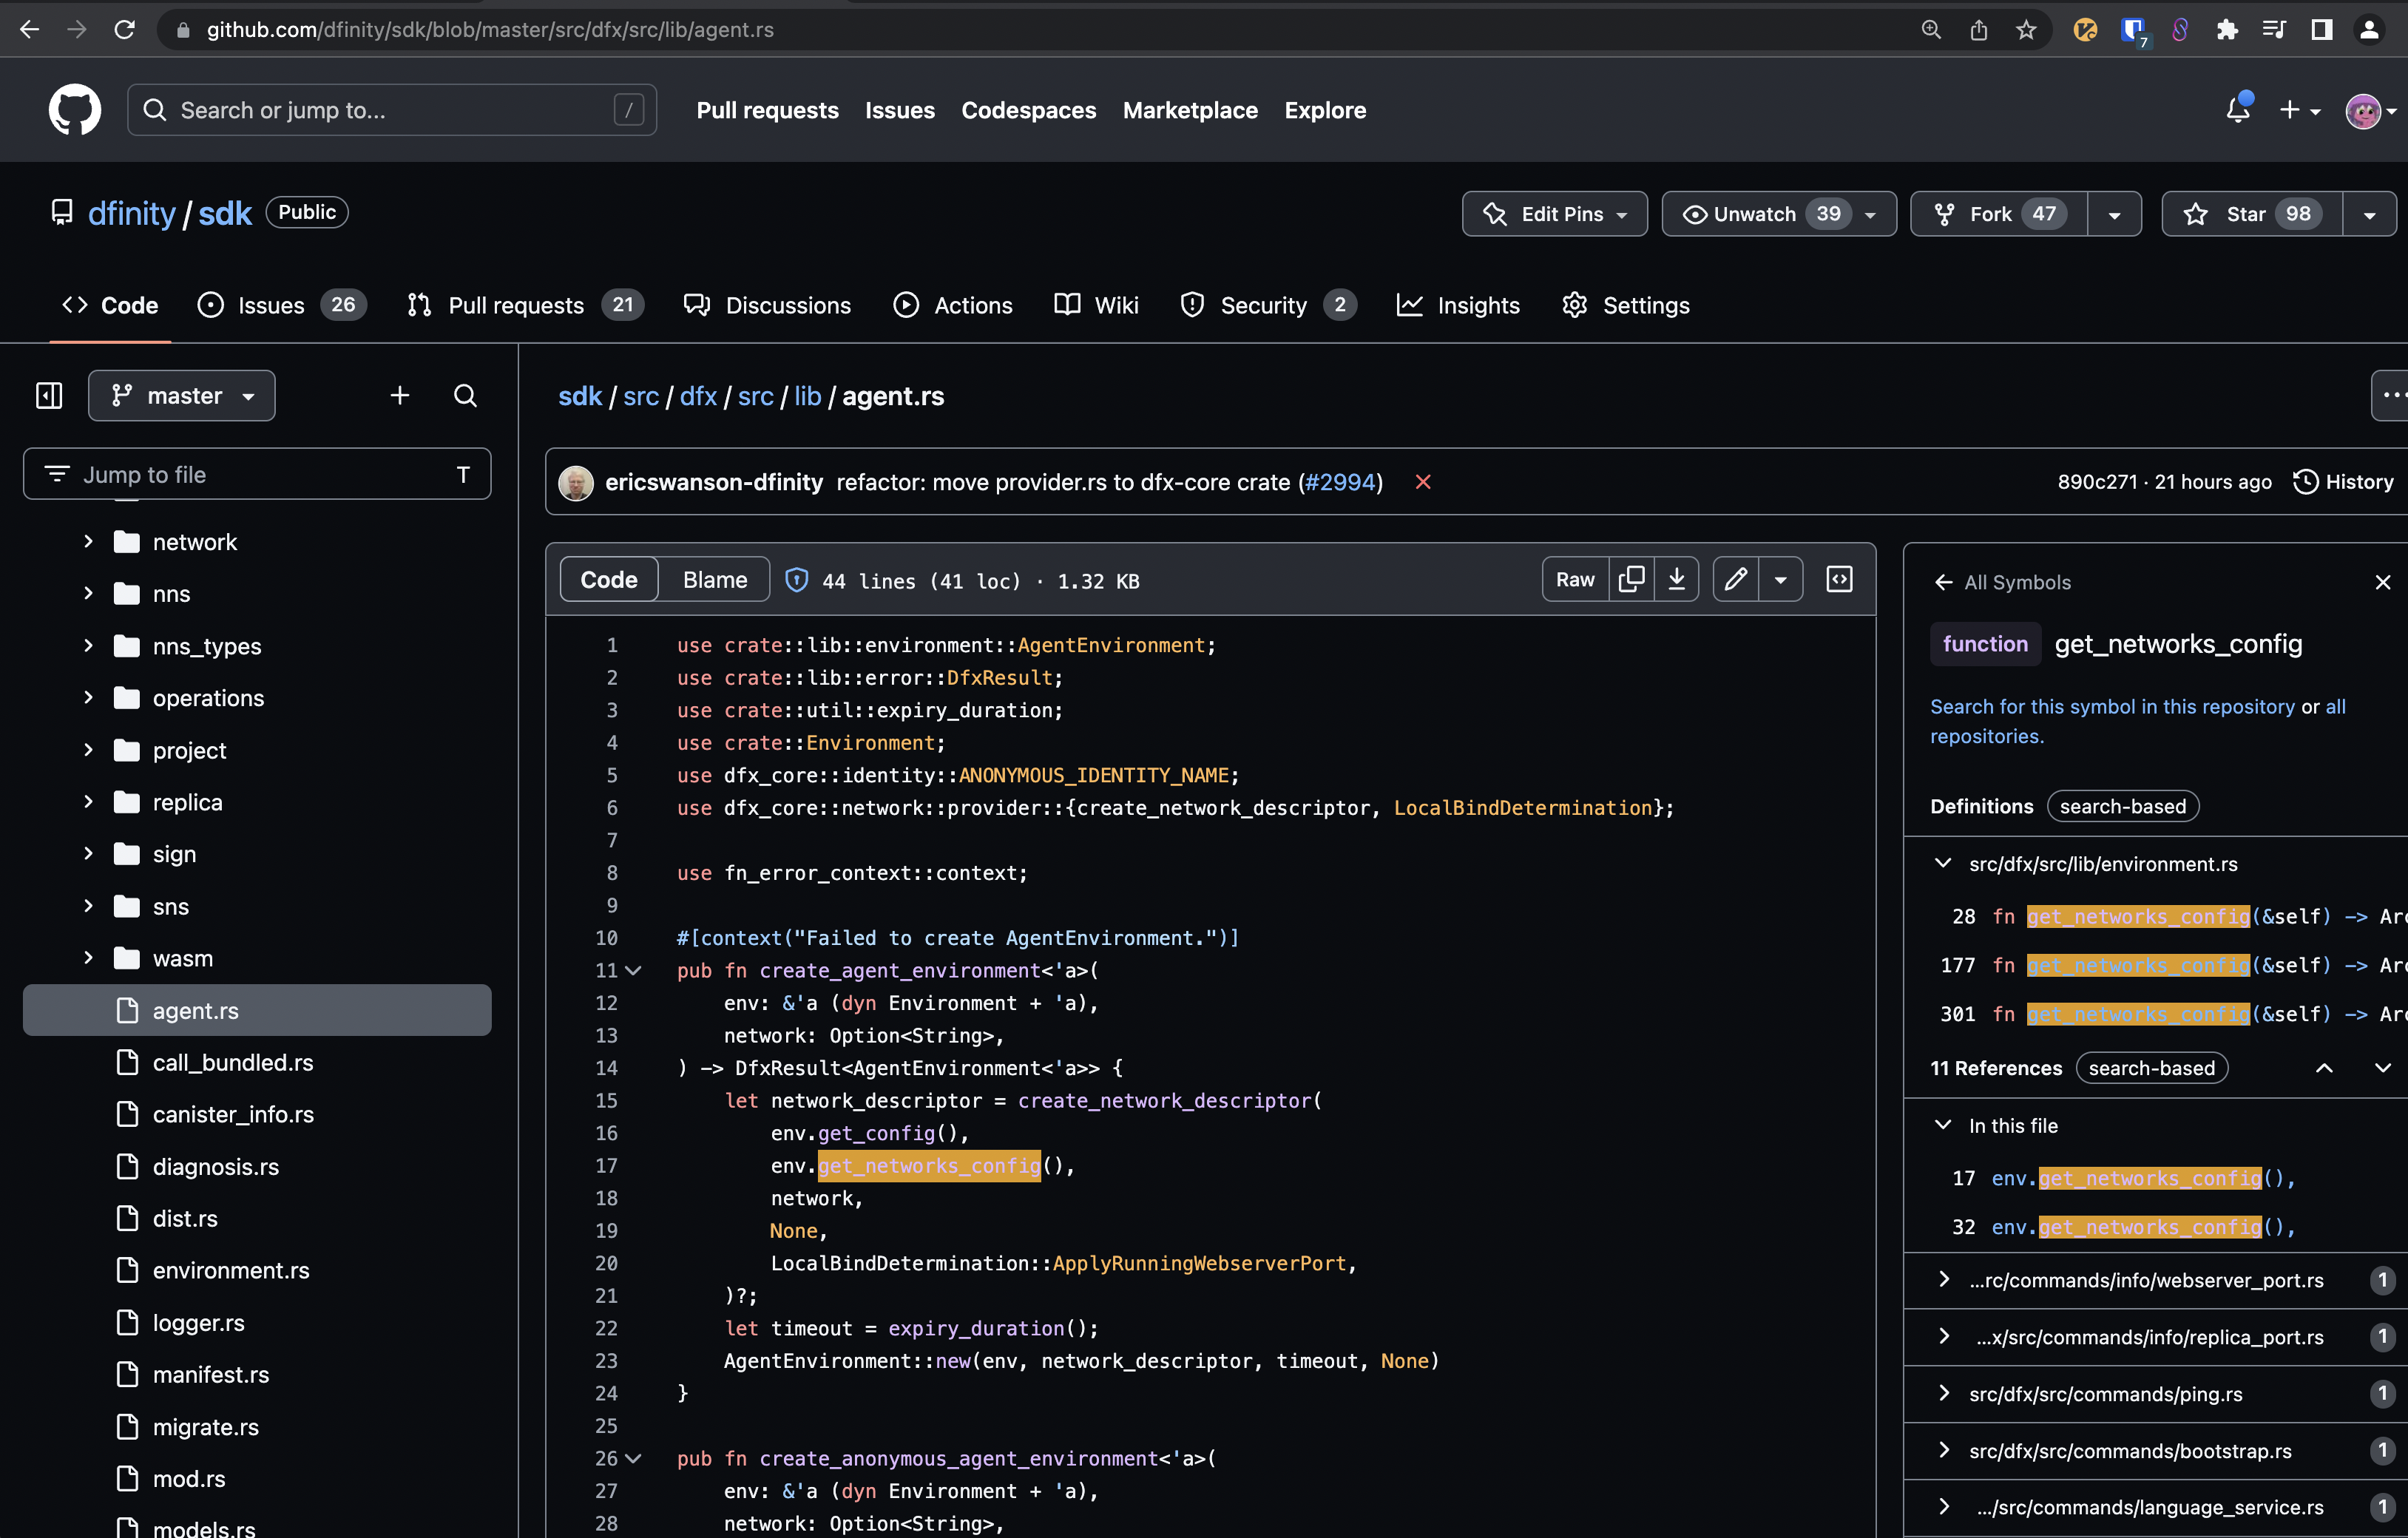This screenshot has width=2408, height=1538.
Task: Open pull request #2994 link
Action: [1340, 482]
